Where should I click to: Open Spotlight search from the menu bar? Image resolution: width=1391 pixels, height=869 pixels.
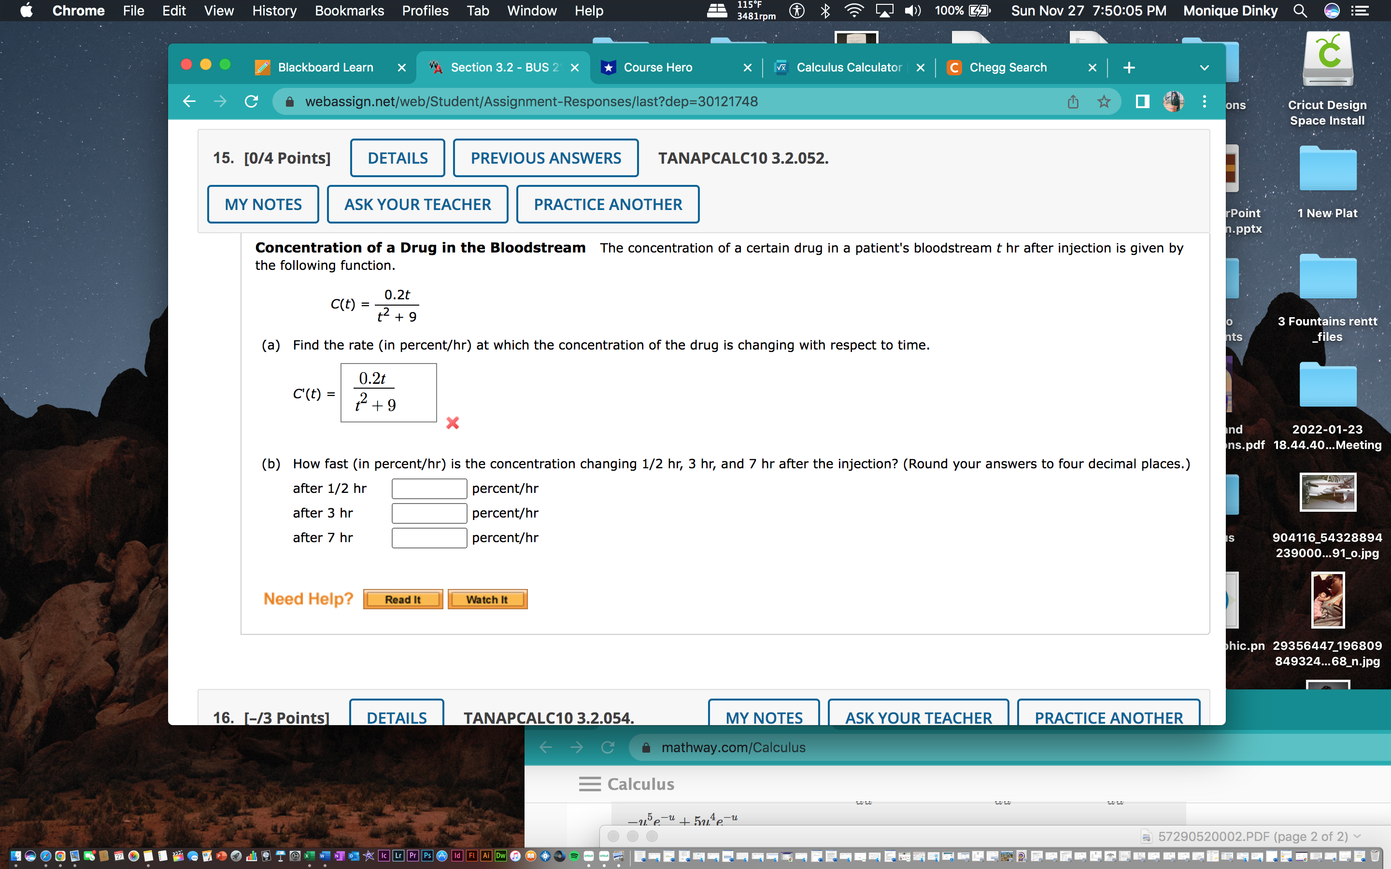pos(1300,10)
